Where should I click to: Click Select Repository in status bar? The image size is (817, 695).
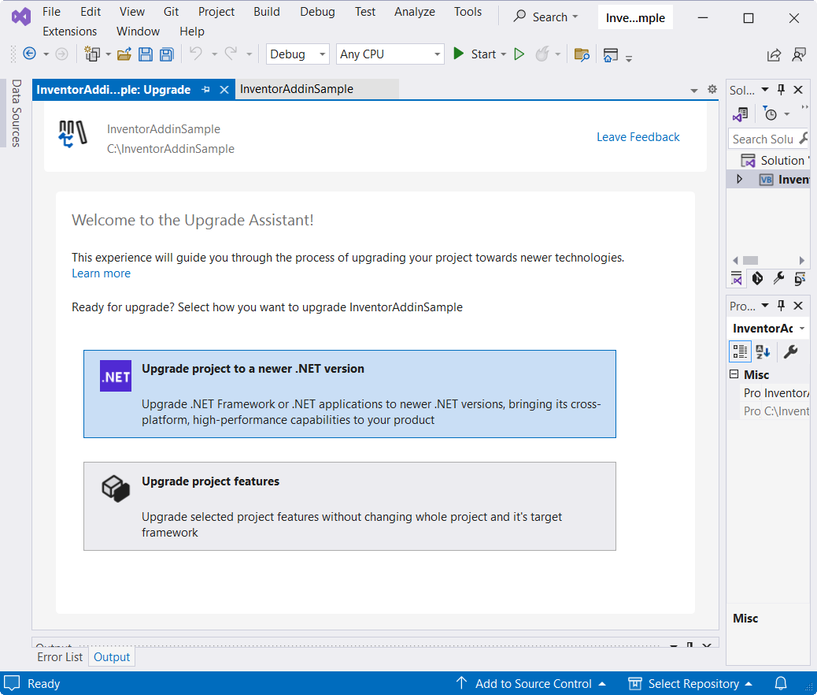(690, 683)
